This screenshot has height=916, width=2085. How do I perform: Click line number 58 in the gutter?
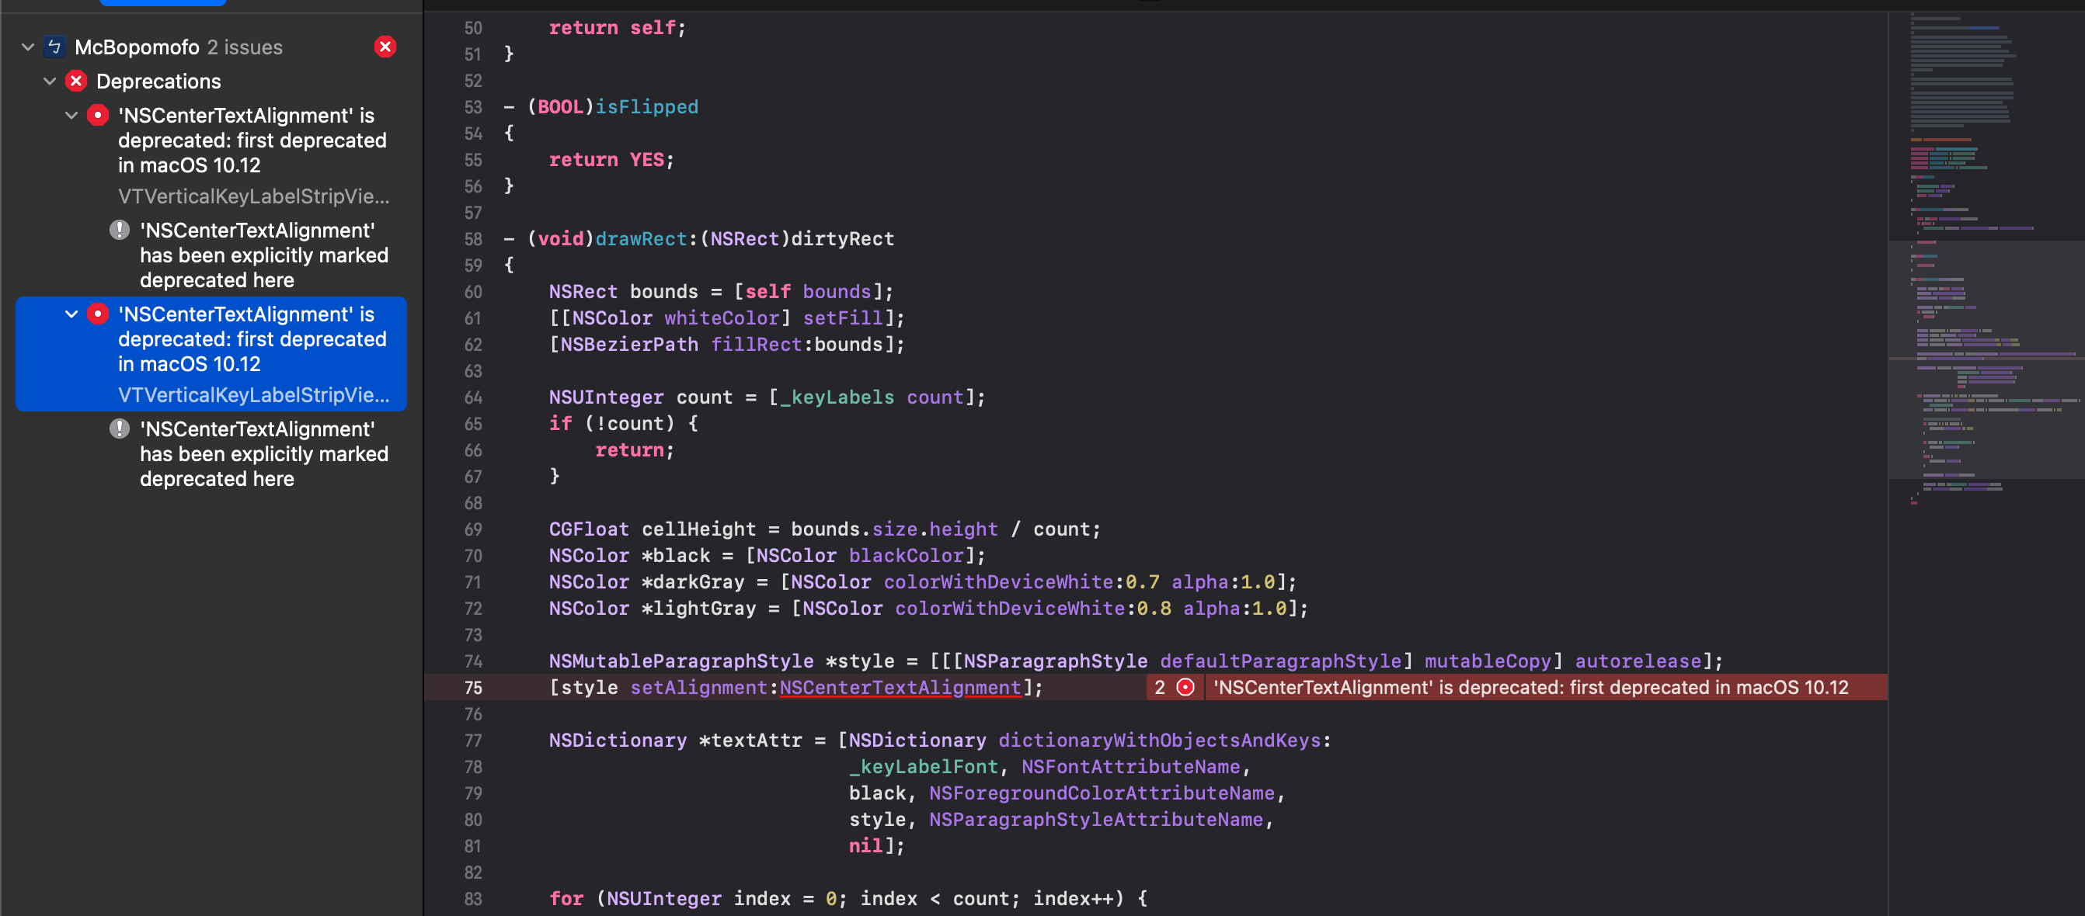pyautogui.click(x=472, y=238)
